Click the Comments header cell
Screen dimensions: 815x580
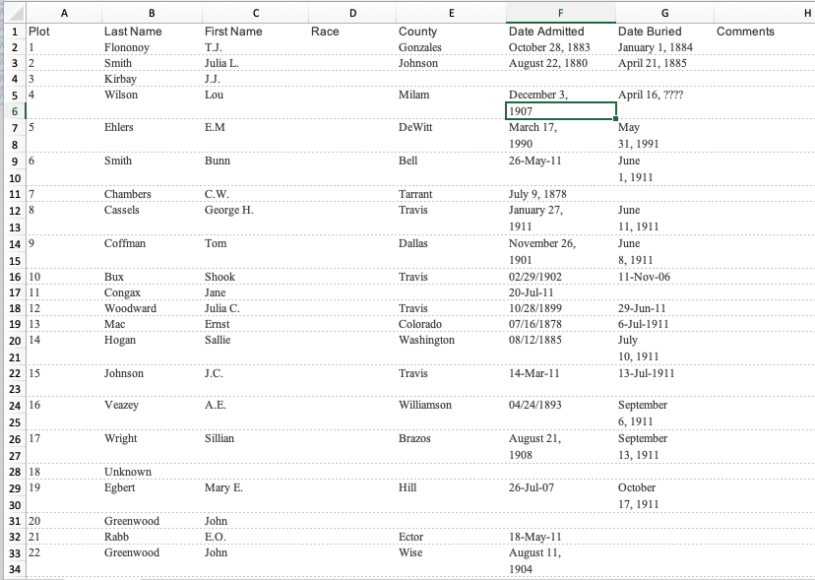point(764,32)
